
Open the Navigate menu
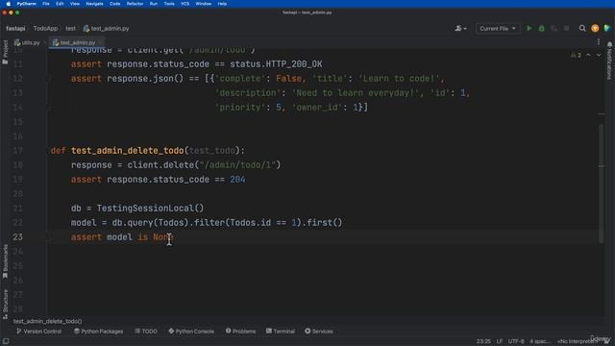pyautogui.click(x=94, y=4)
